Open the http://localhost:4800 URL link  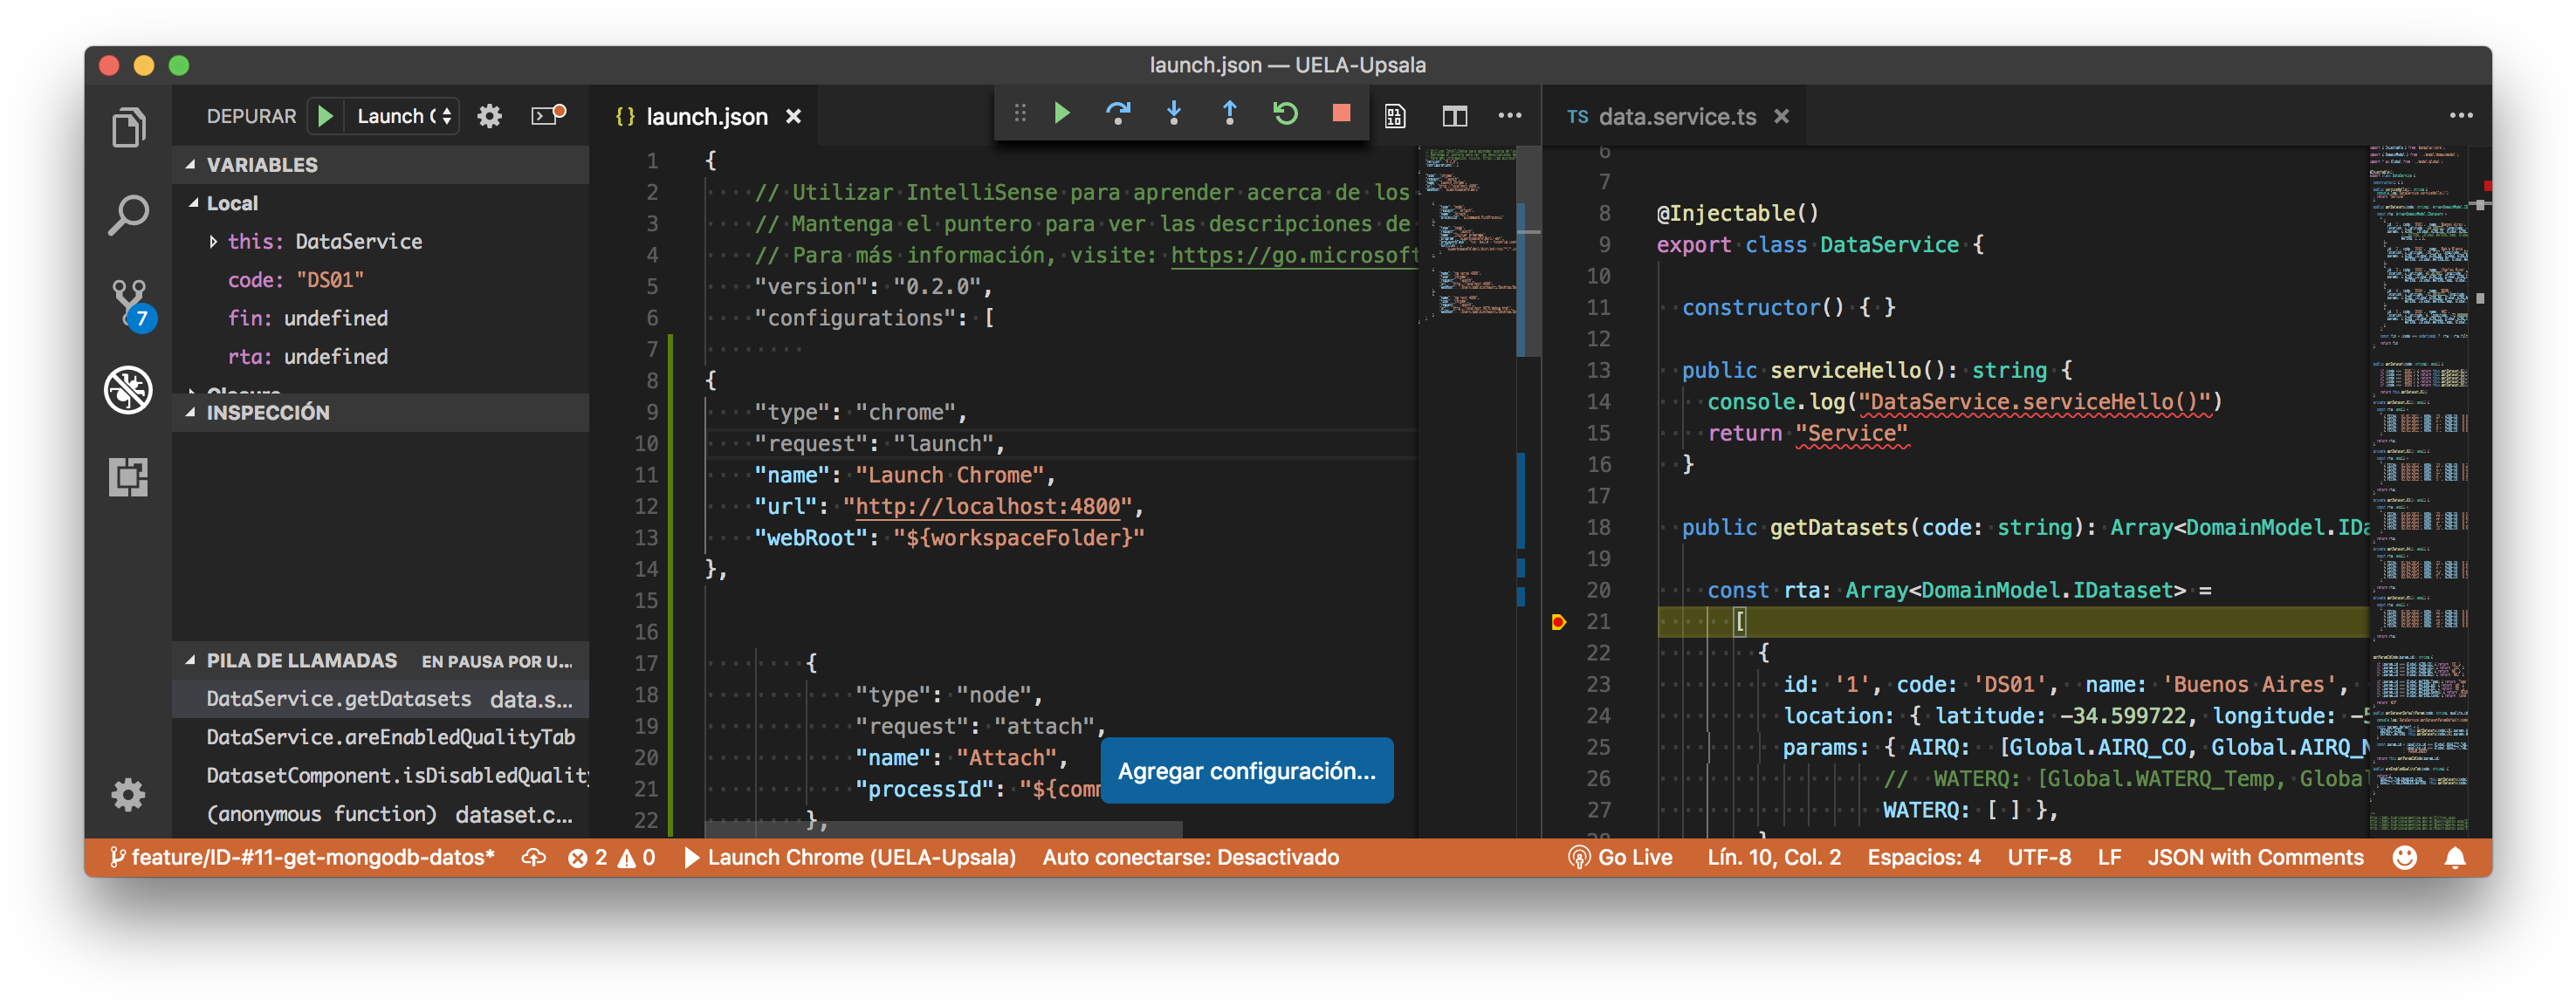(987, 507)
